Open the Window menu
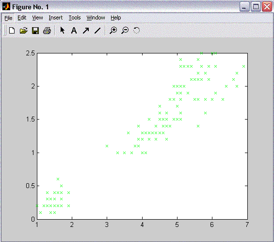The width and height of the screenshot is (274, 242). 96,17
